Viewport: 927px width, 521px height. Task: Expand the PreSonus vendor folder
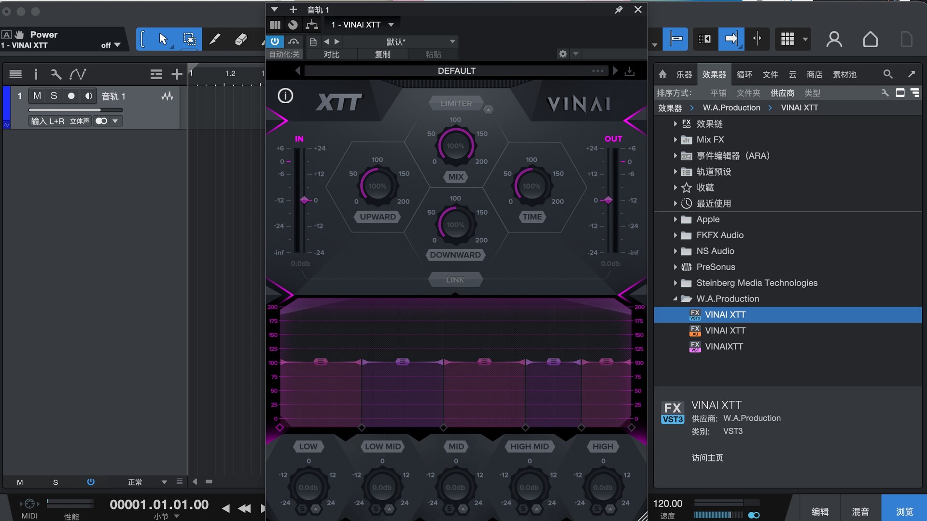point(675,267)
